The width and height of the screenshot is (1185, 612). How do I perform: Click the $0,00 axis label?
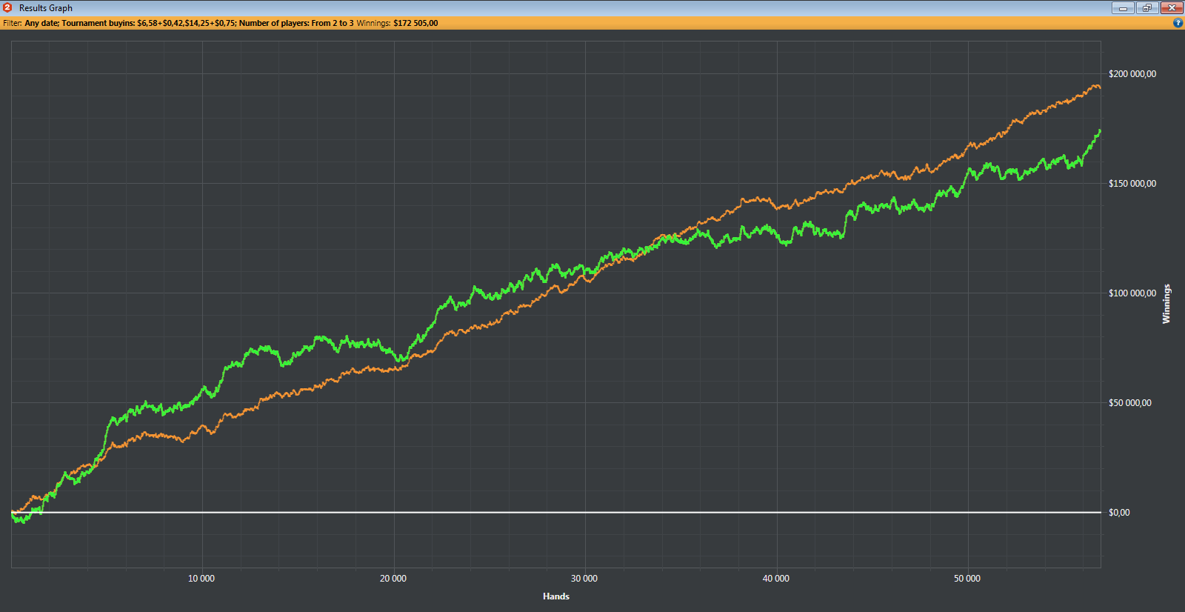click(1118, 513)
